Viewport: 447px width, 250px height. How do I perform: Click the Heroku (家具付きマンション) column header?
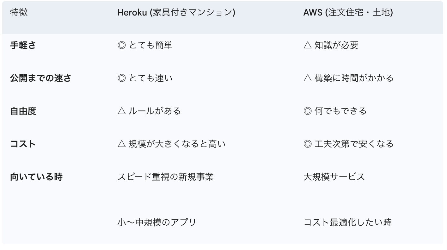coord(176,13)
